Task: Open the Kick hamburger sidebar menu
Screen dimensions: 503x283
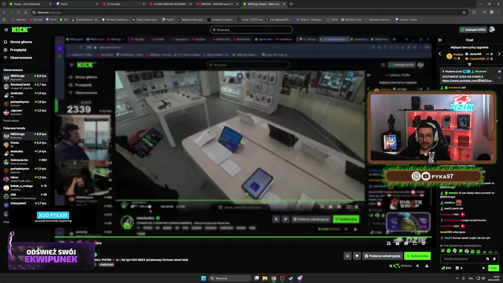Action: [6, 29]
